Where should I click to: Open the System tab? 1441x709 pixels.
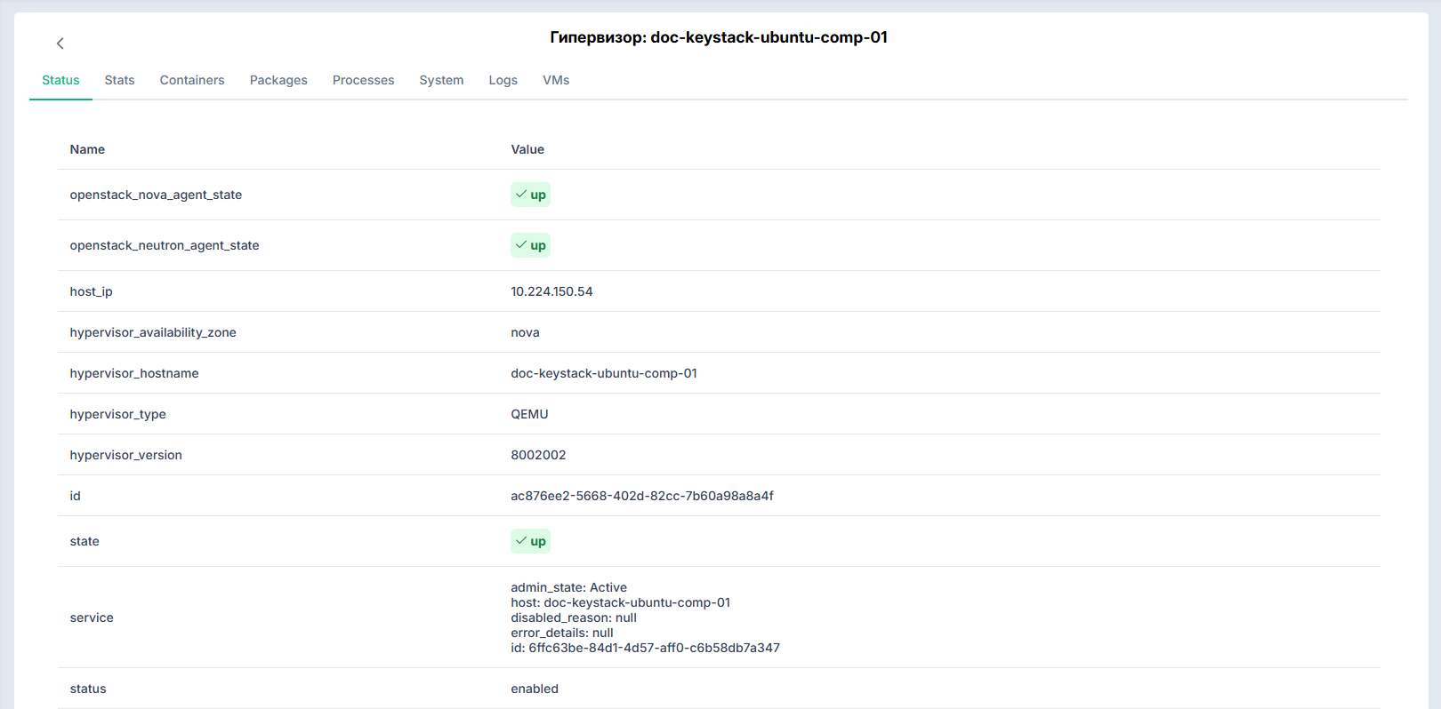coord(441,80)
